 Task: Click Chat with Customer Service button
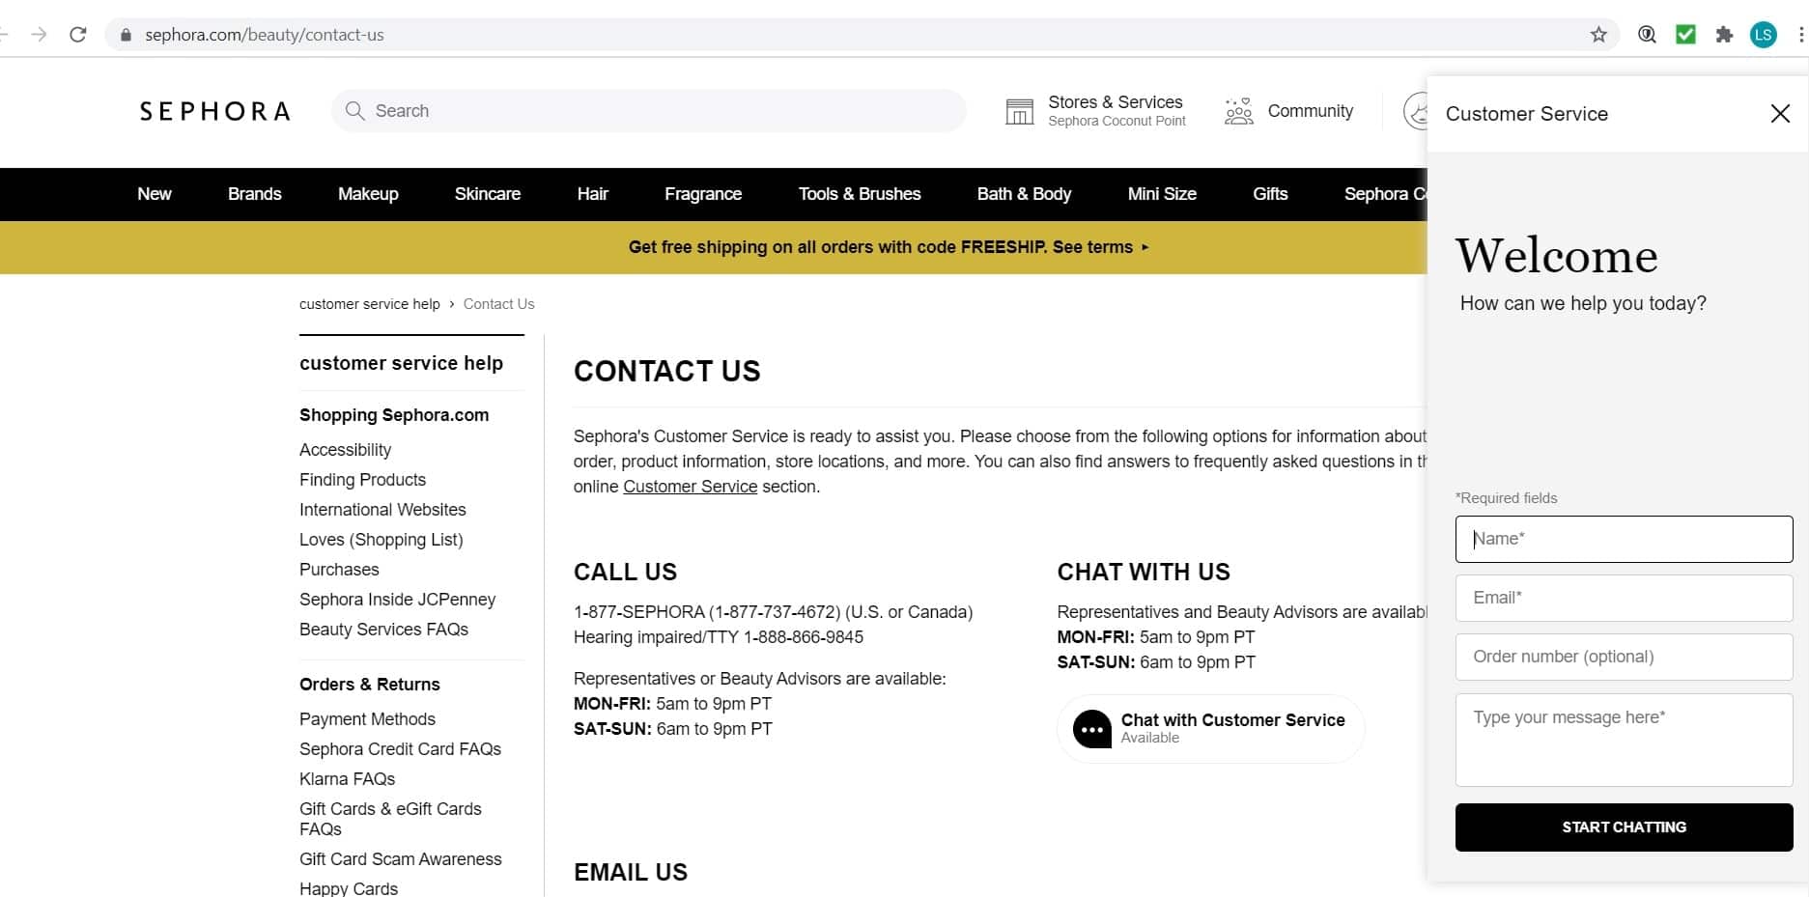point(1210,729)
